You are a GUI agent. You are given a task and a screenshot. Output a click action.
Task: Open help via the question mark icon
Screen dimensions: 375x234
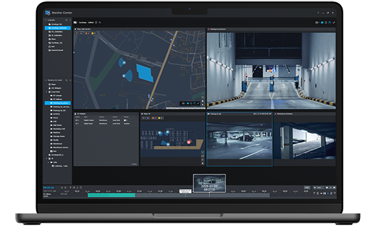(318, 12)
